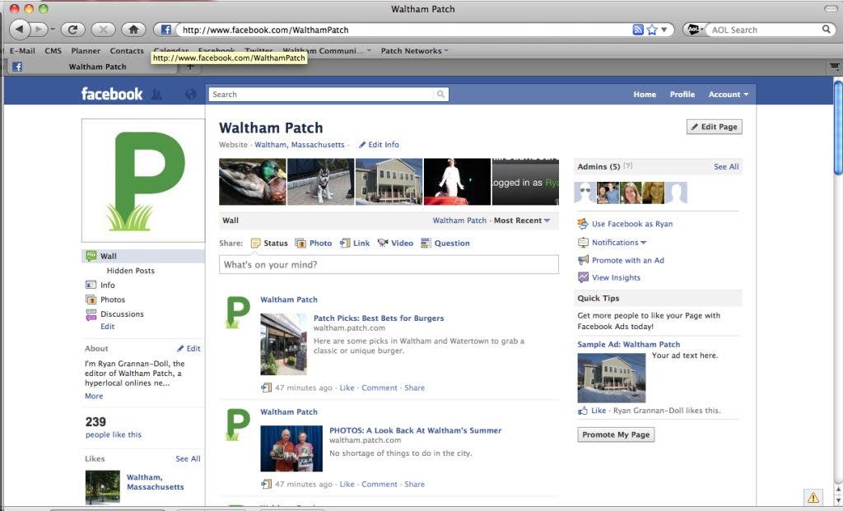Click the Promote My Page button
Viewport: 843px width, 511px height.
pyautogui.click(x=616, y=434)
